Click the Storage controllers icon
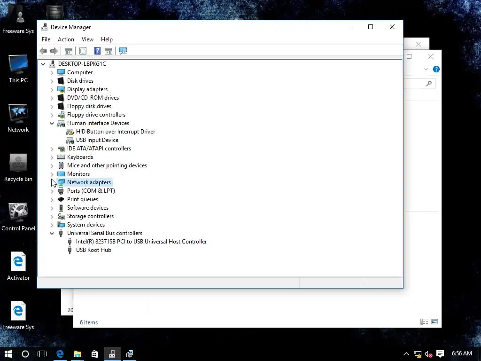 tap(61, 216)
